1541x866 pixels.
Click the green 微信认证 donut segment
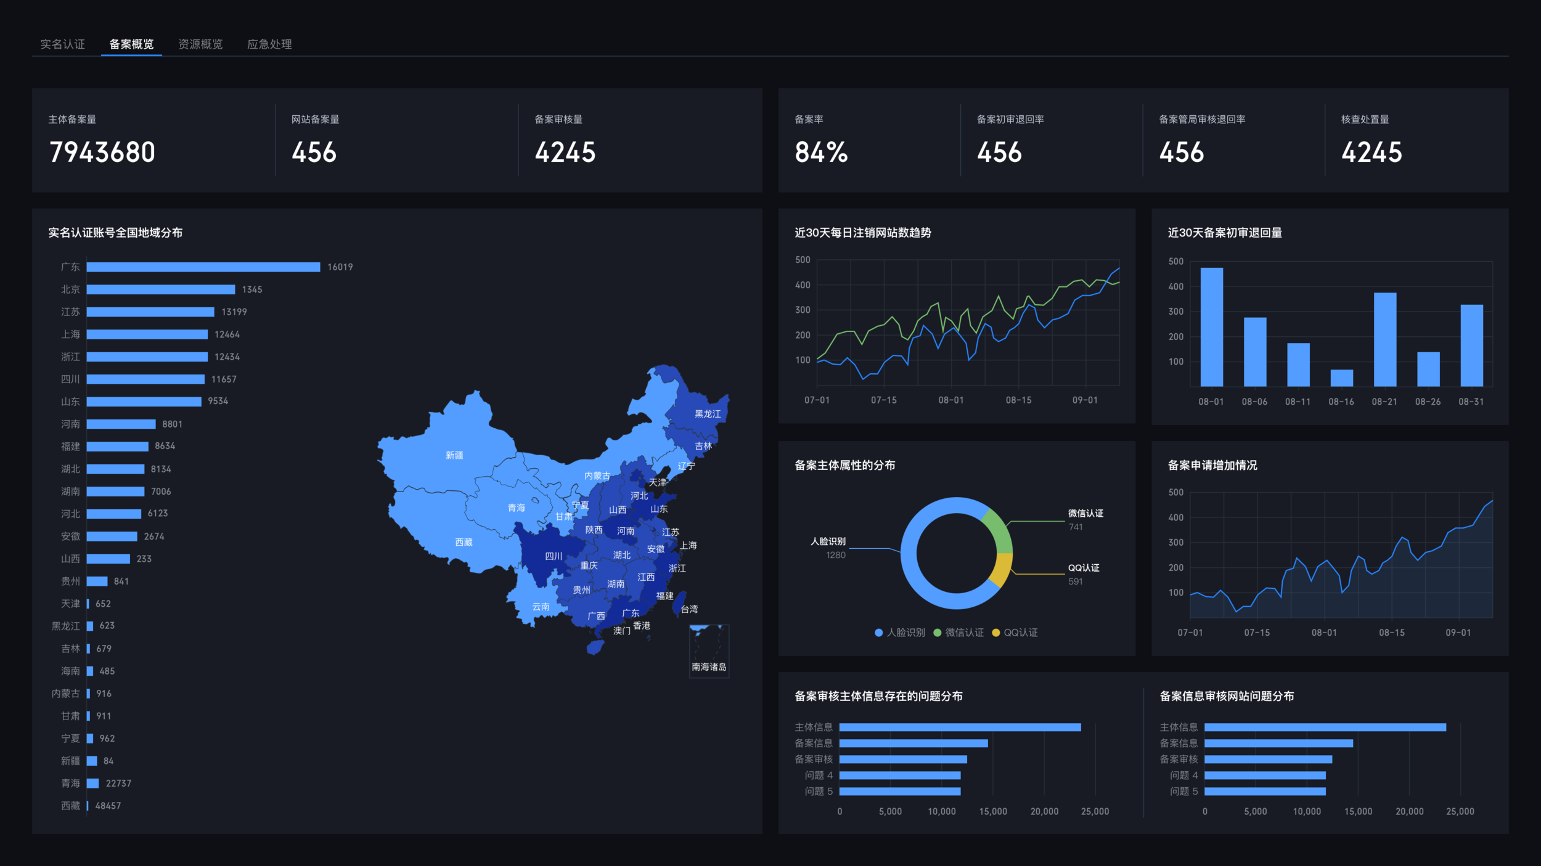tap(1000, 530)
